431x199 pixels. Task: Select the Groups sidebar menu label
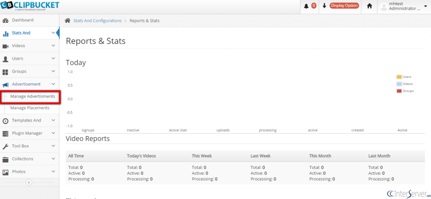pyautogui.click(x=19, y=71)
